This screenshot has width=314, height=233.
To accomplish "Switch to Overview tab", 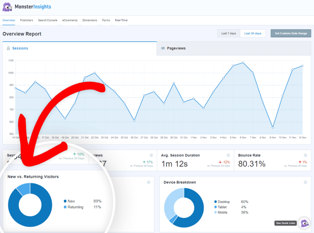I will coord(9,20).
